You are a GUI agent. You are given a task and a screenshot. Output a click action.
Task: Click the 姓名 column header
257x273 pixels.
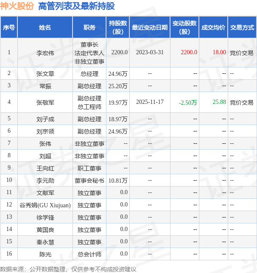click(45, 27)
